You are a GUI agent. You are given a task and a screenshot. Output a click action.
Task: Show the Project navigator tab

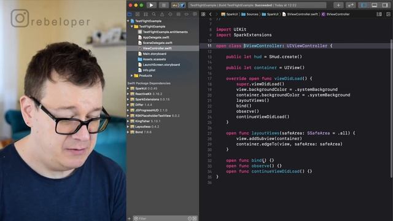click(130, 14)
